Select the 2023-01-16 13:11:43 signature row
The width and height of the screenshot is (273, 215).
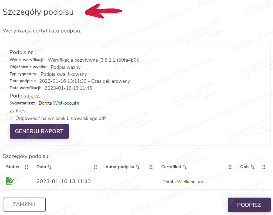[x=64, y=182]
